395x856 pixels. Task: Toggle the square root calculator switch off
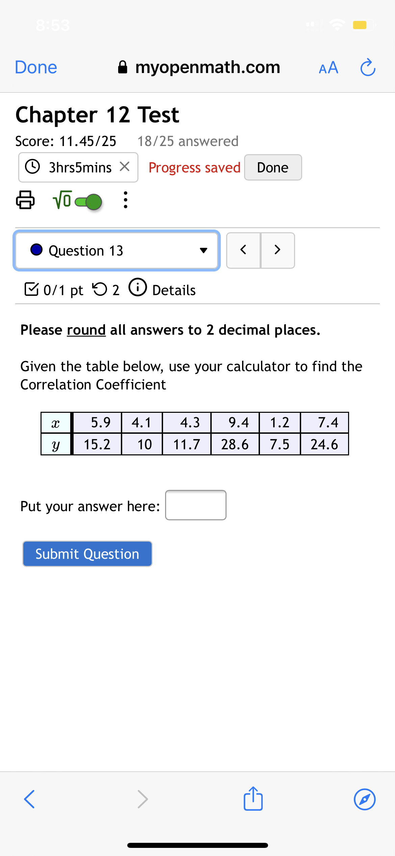[88, 201]
